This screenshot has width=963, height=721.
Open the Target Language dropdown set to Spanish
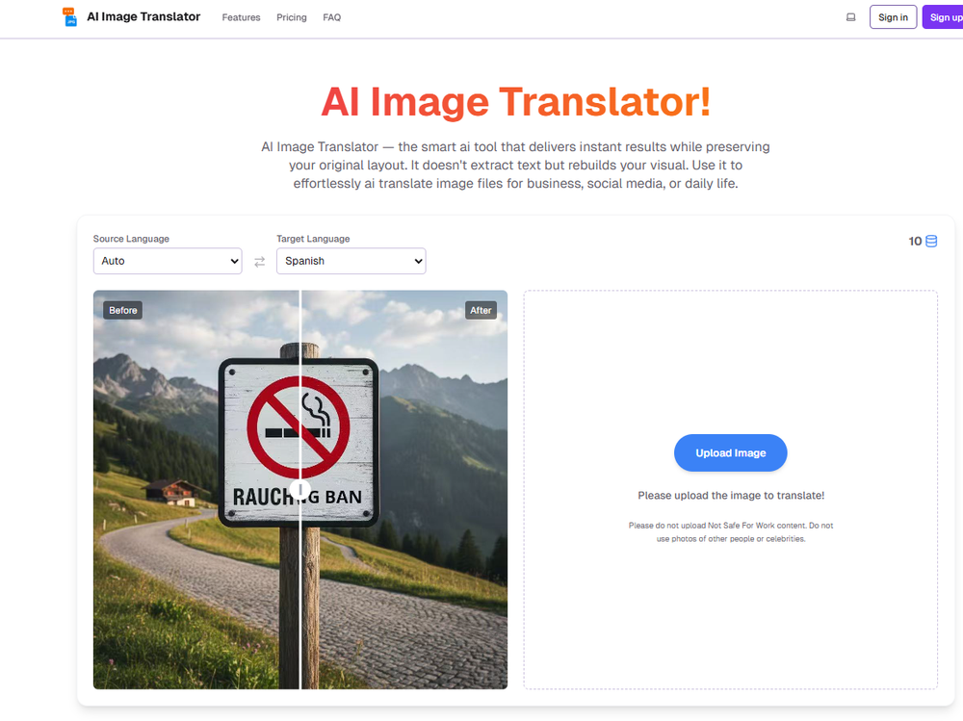point(351,261)
